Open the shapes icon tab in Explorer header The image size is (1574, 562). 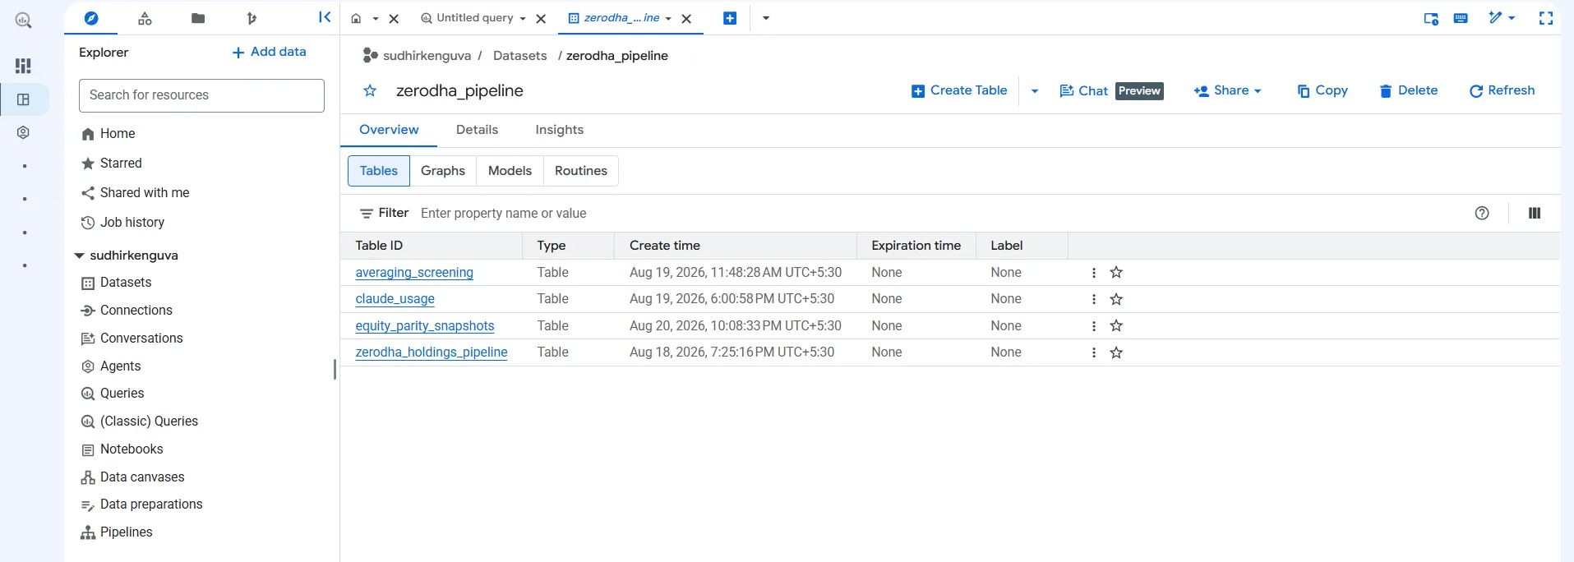tap(145, 18)
